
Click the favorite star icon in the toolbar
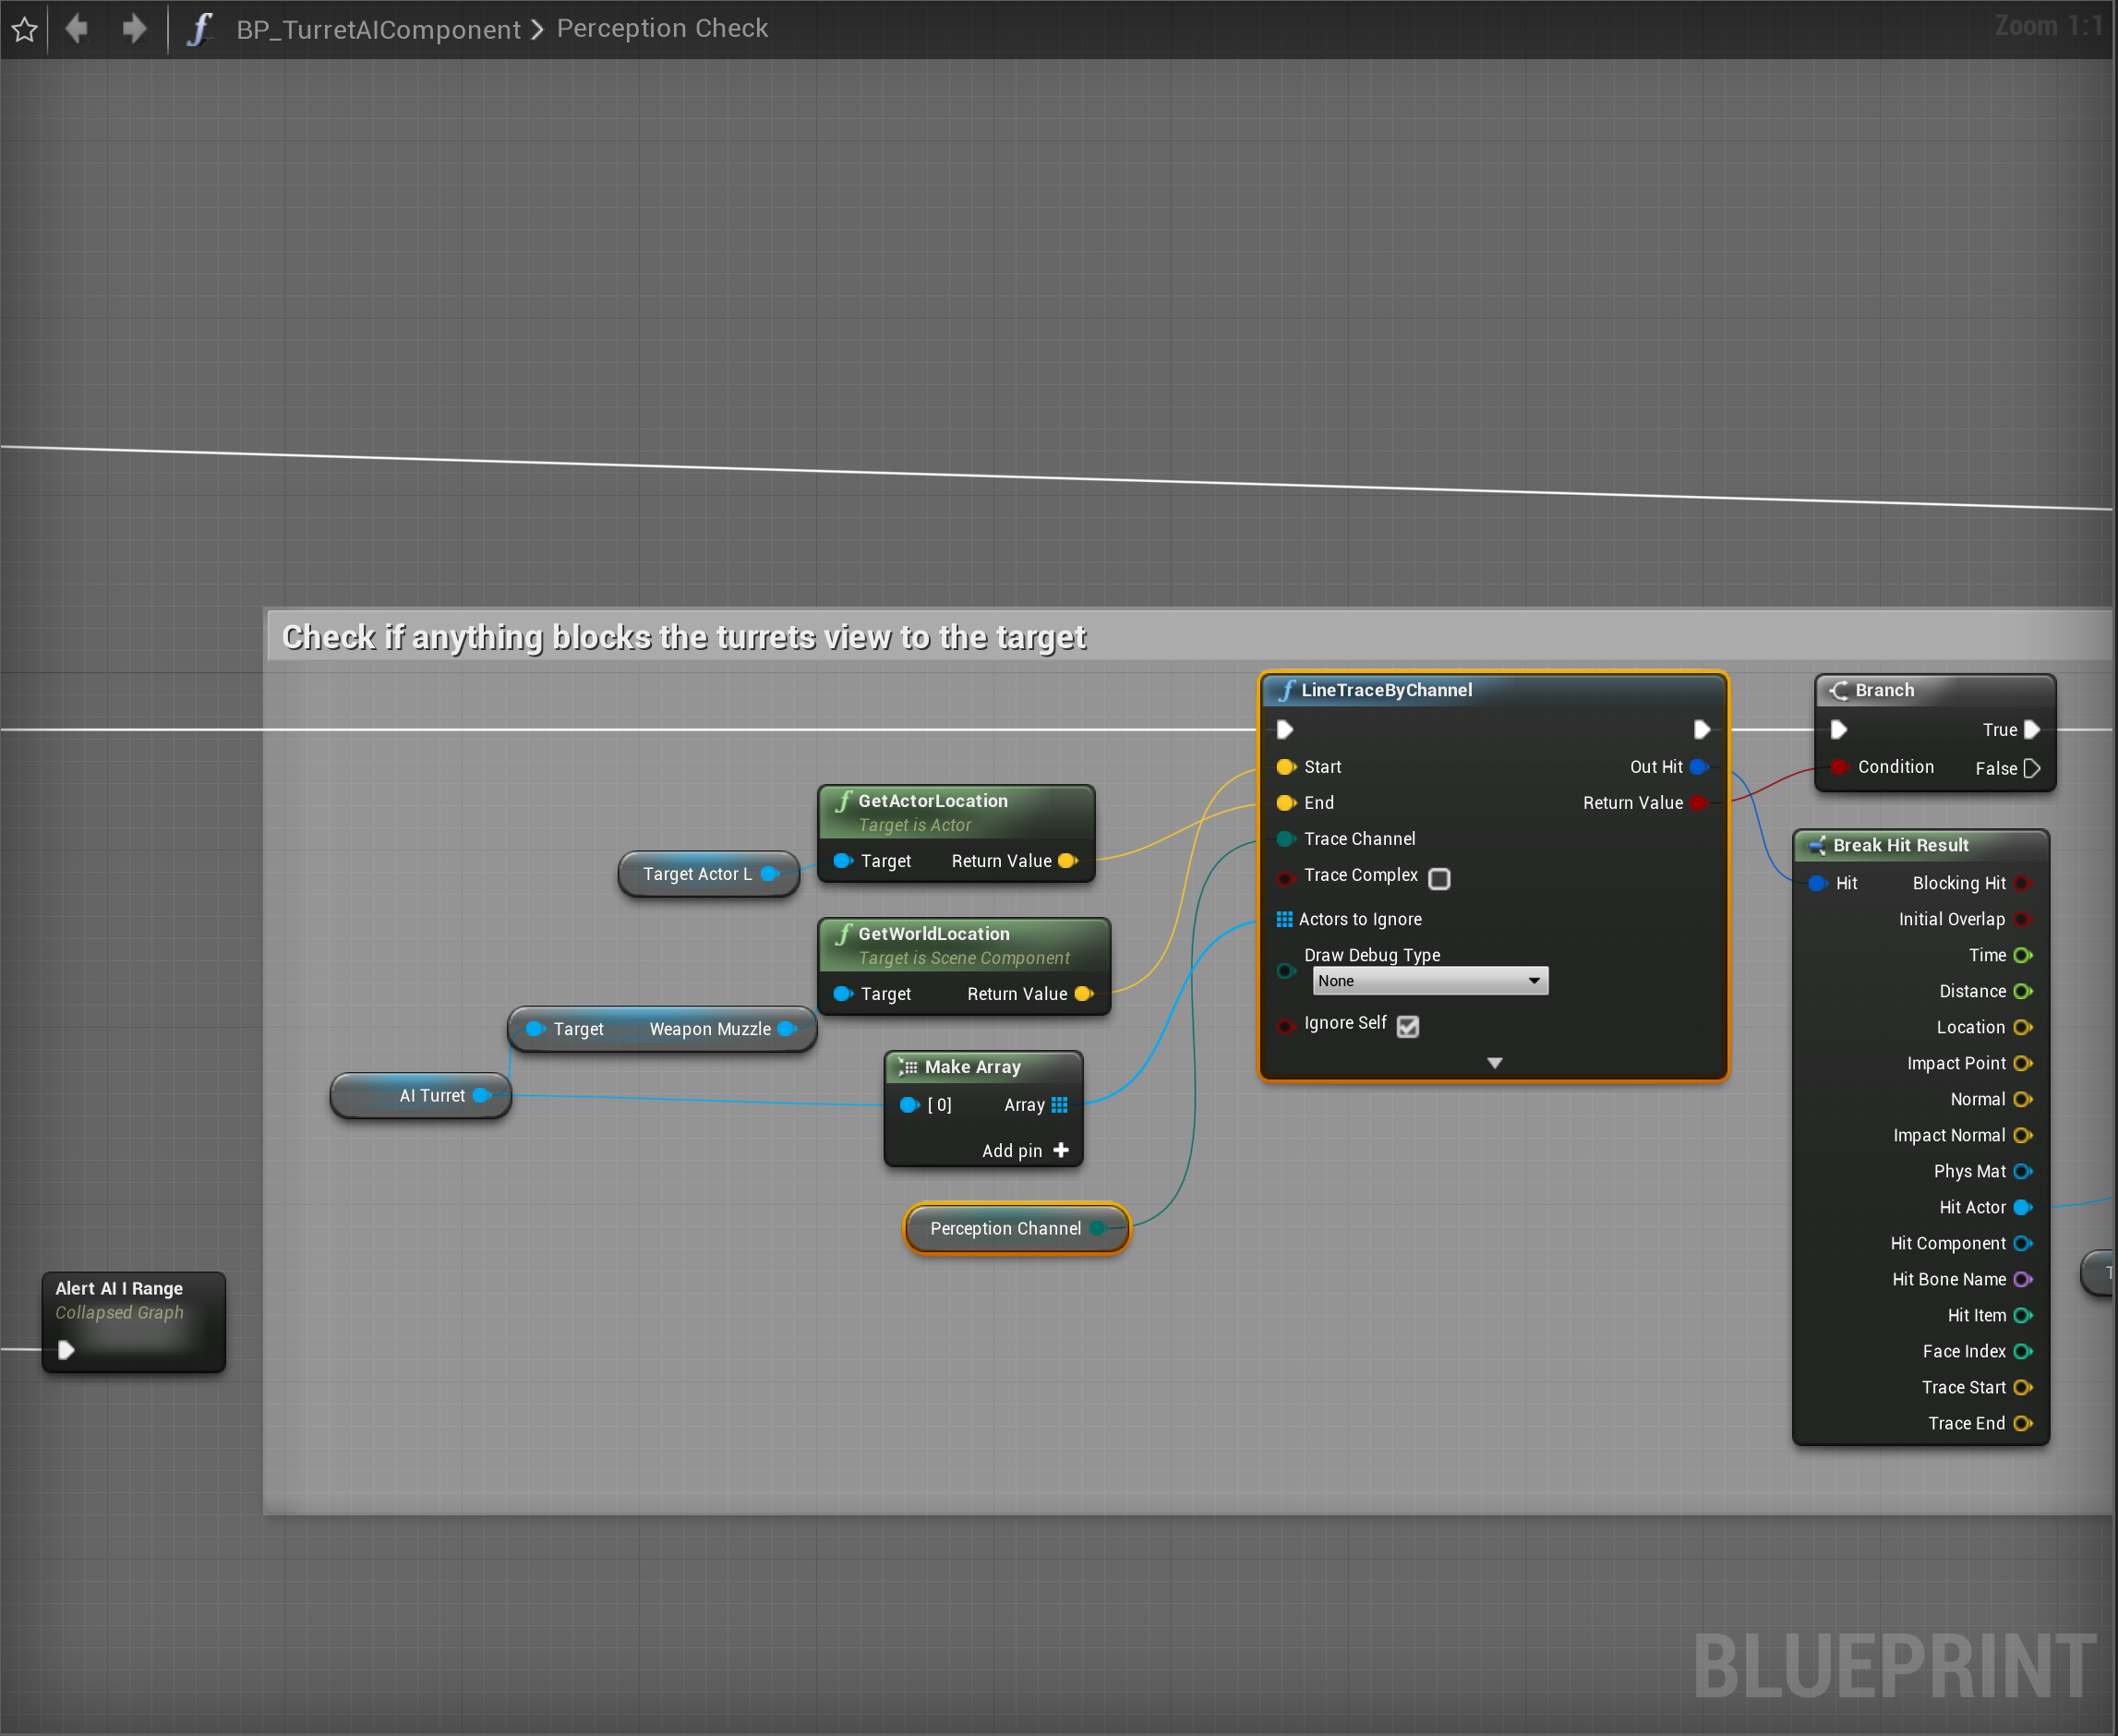coord(25,29)
